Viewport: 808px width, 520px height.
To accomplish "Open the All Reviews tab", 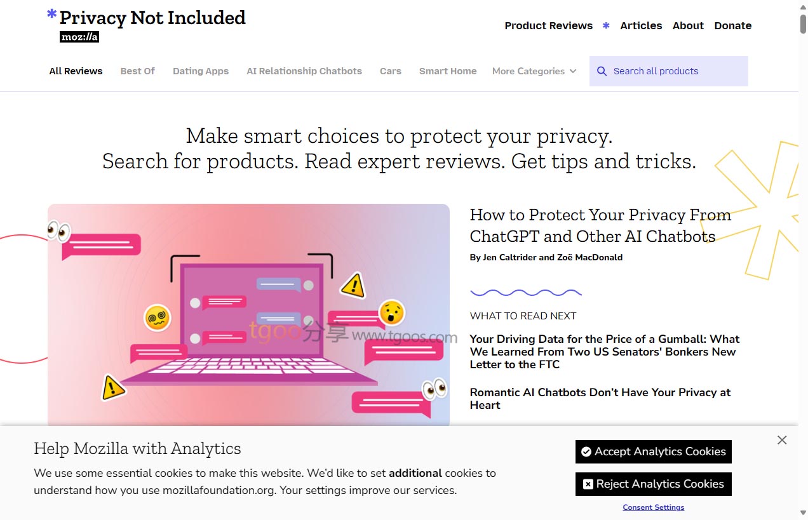I will pyautogui.click(x=76, y=71).
